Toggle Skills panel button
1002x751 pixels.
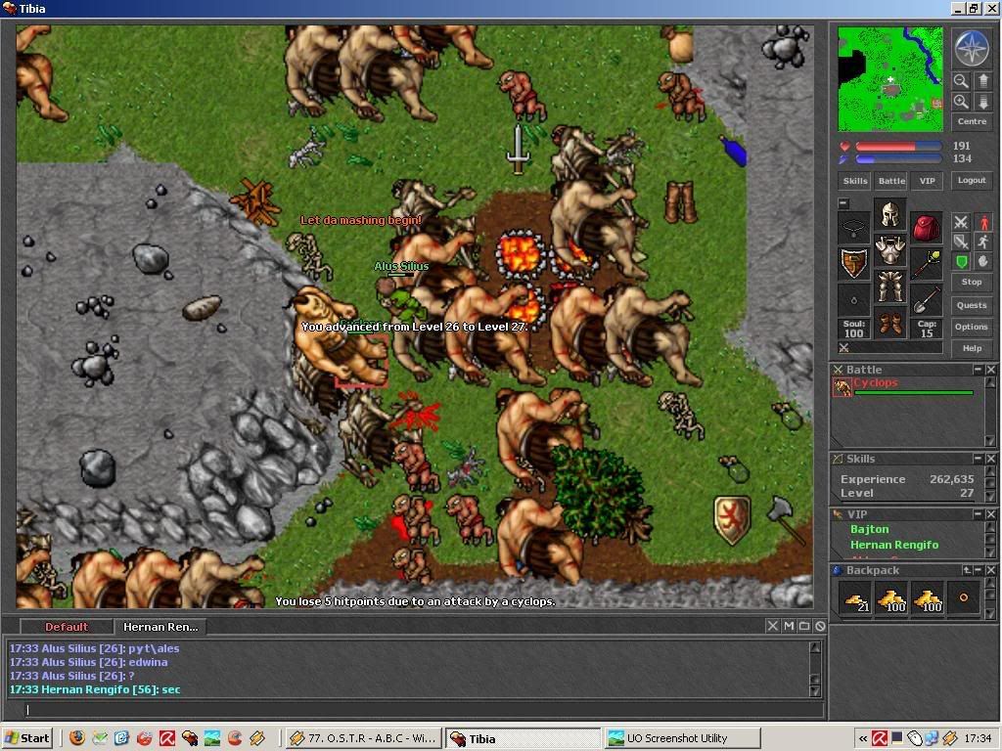coord(855,181)
